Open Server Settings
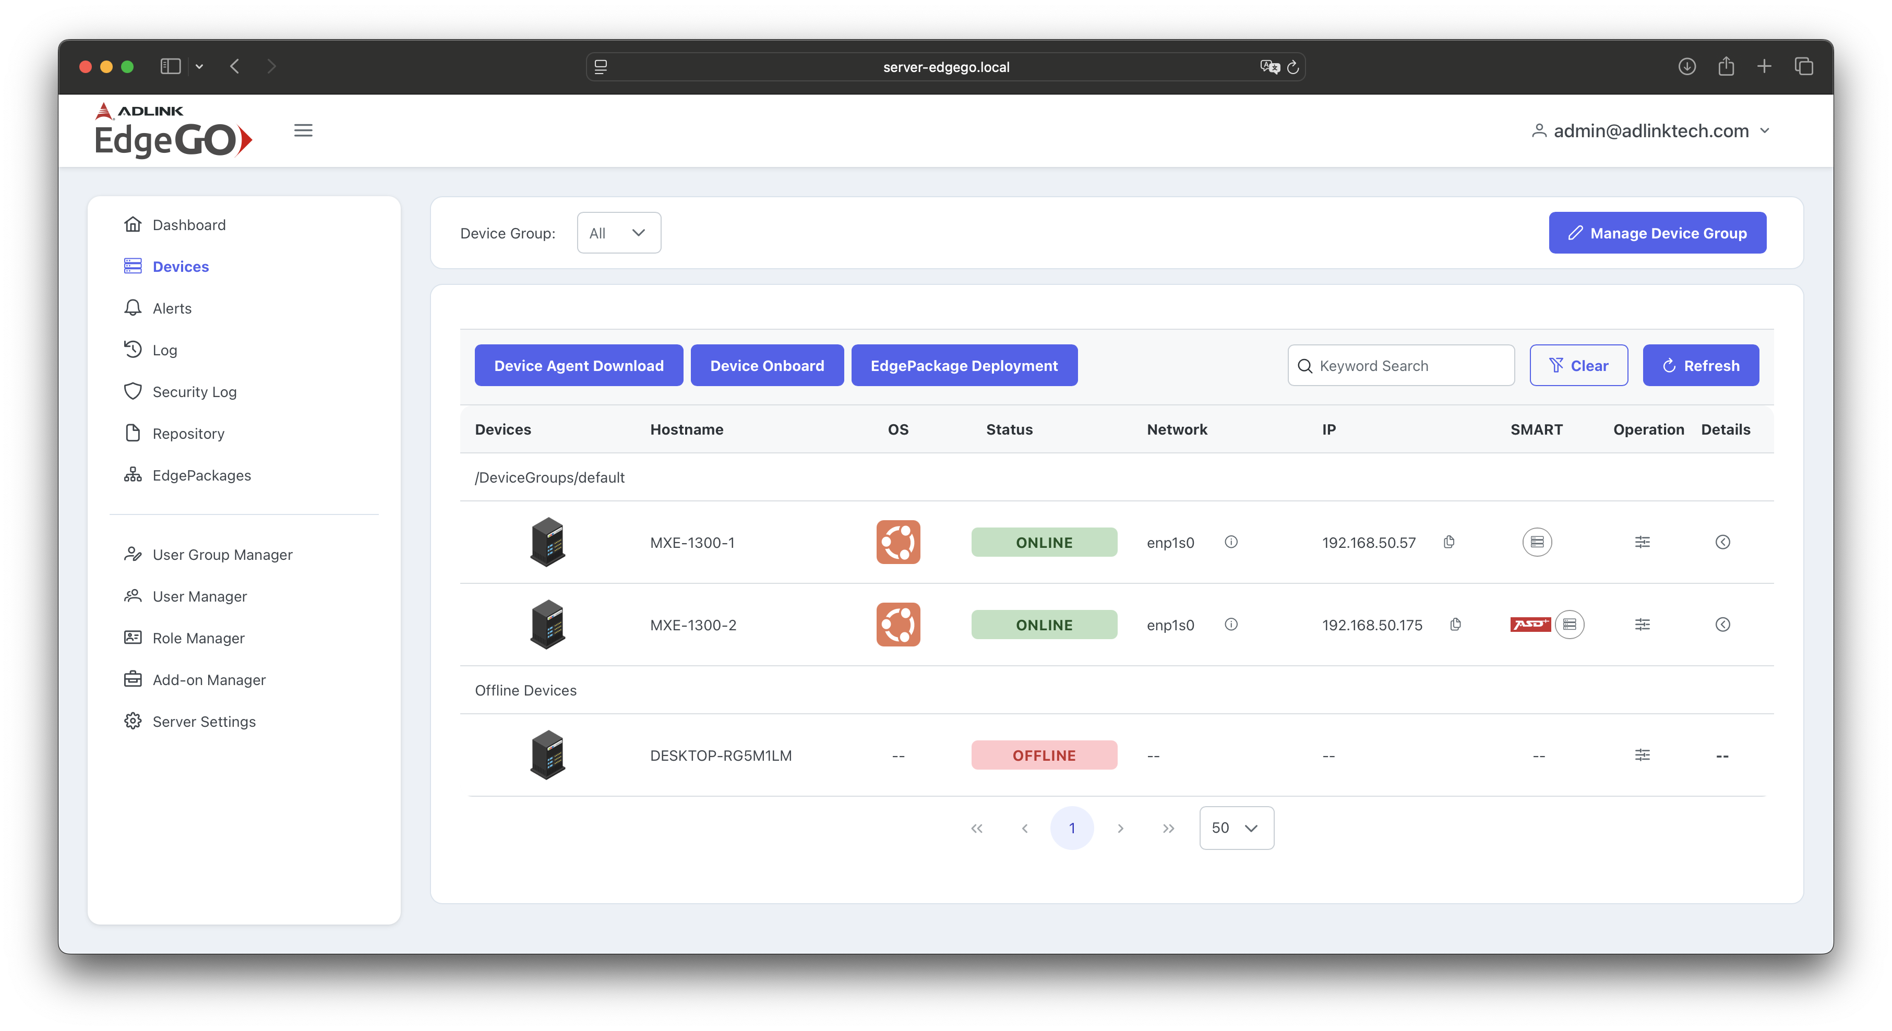The height and width of the screenshot is (1031, 1892). (x=203, y=721)
